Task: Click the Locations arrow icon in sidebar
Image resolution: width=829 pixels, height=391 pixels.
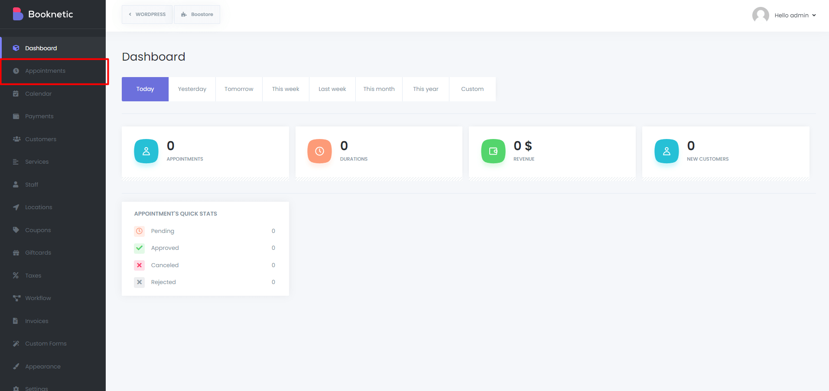Action: [x=16, y=207]
